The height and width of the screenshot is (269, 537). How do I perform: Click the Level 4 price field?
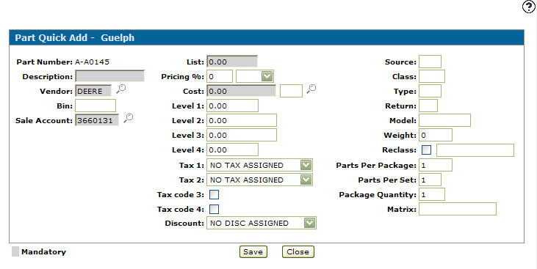[x=233, y=150]
